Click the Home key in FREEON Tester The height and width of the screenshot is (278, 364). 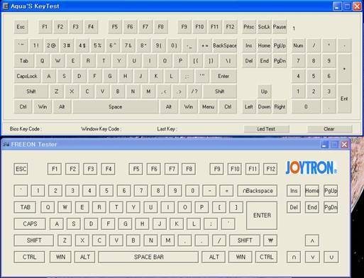312,191
